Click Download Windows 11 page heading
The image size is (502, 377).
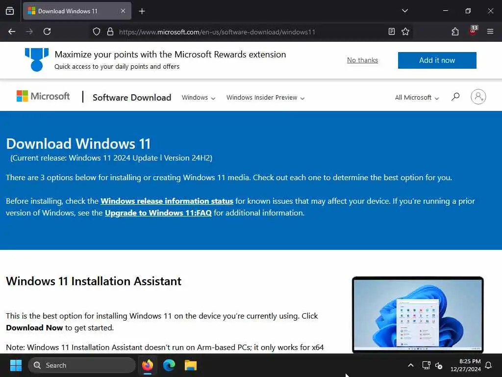tap(78, 144)
